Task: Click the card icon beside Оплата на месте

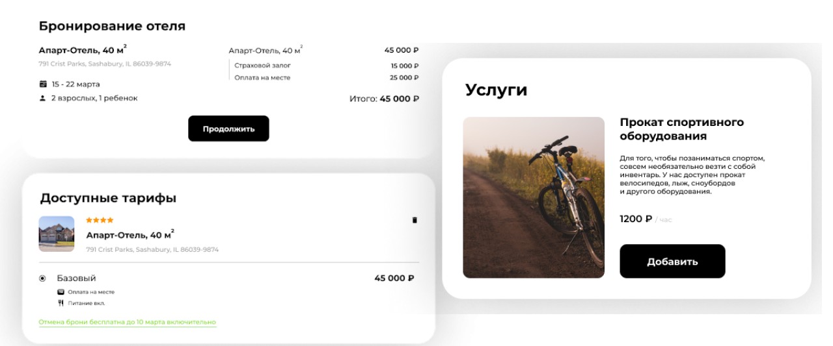Action: (x=61, y=292)
